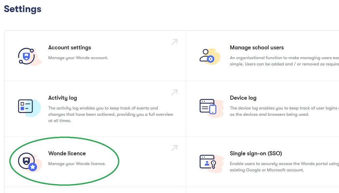The width and height of the screenshot is (339, 193).
Task: Open Wonde licence via arrow icon
Action: [x=175, y=148]
